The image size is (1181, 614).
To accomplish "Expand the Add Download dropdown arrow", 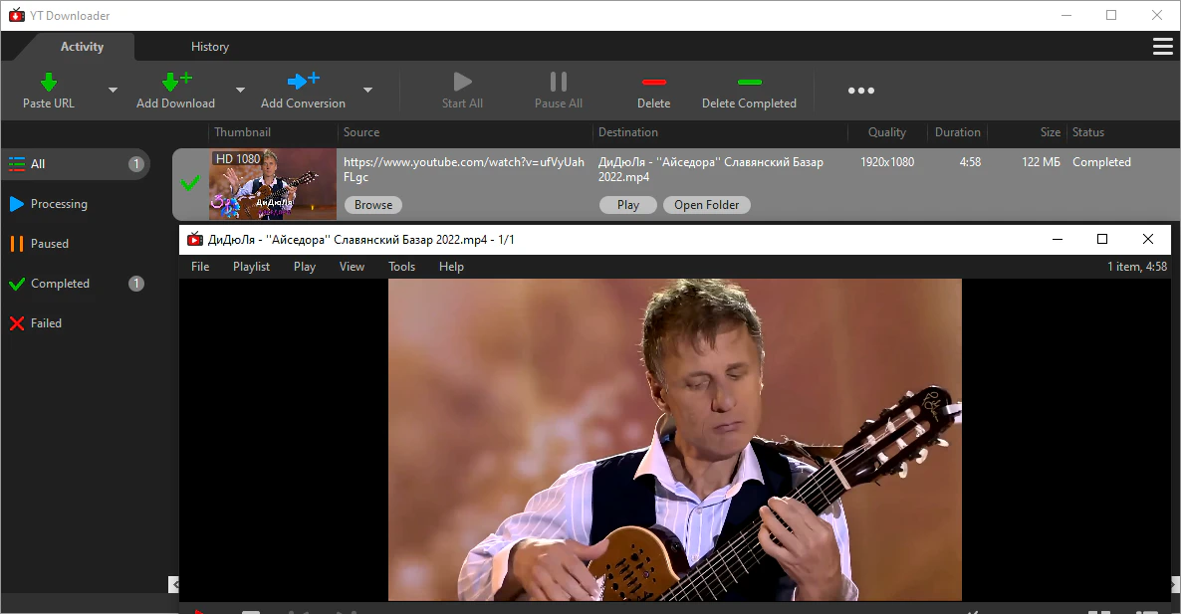I will [240, 91].
